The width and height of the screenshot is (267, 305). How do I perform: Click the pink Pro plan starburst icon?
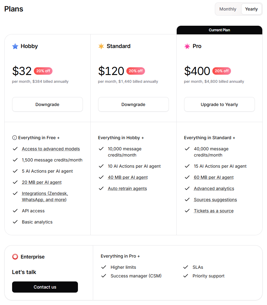187,46
